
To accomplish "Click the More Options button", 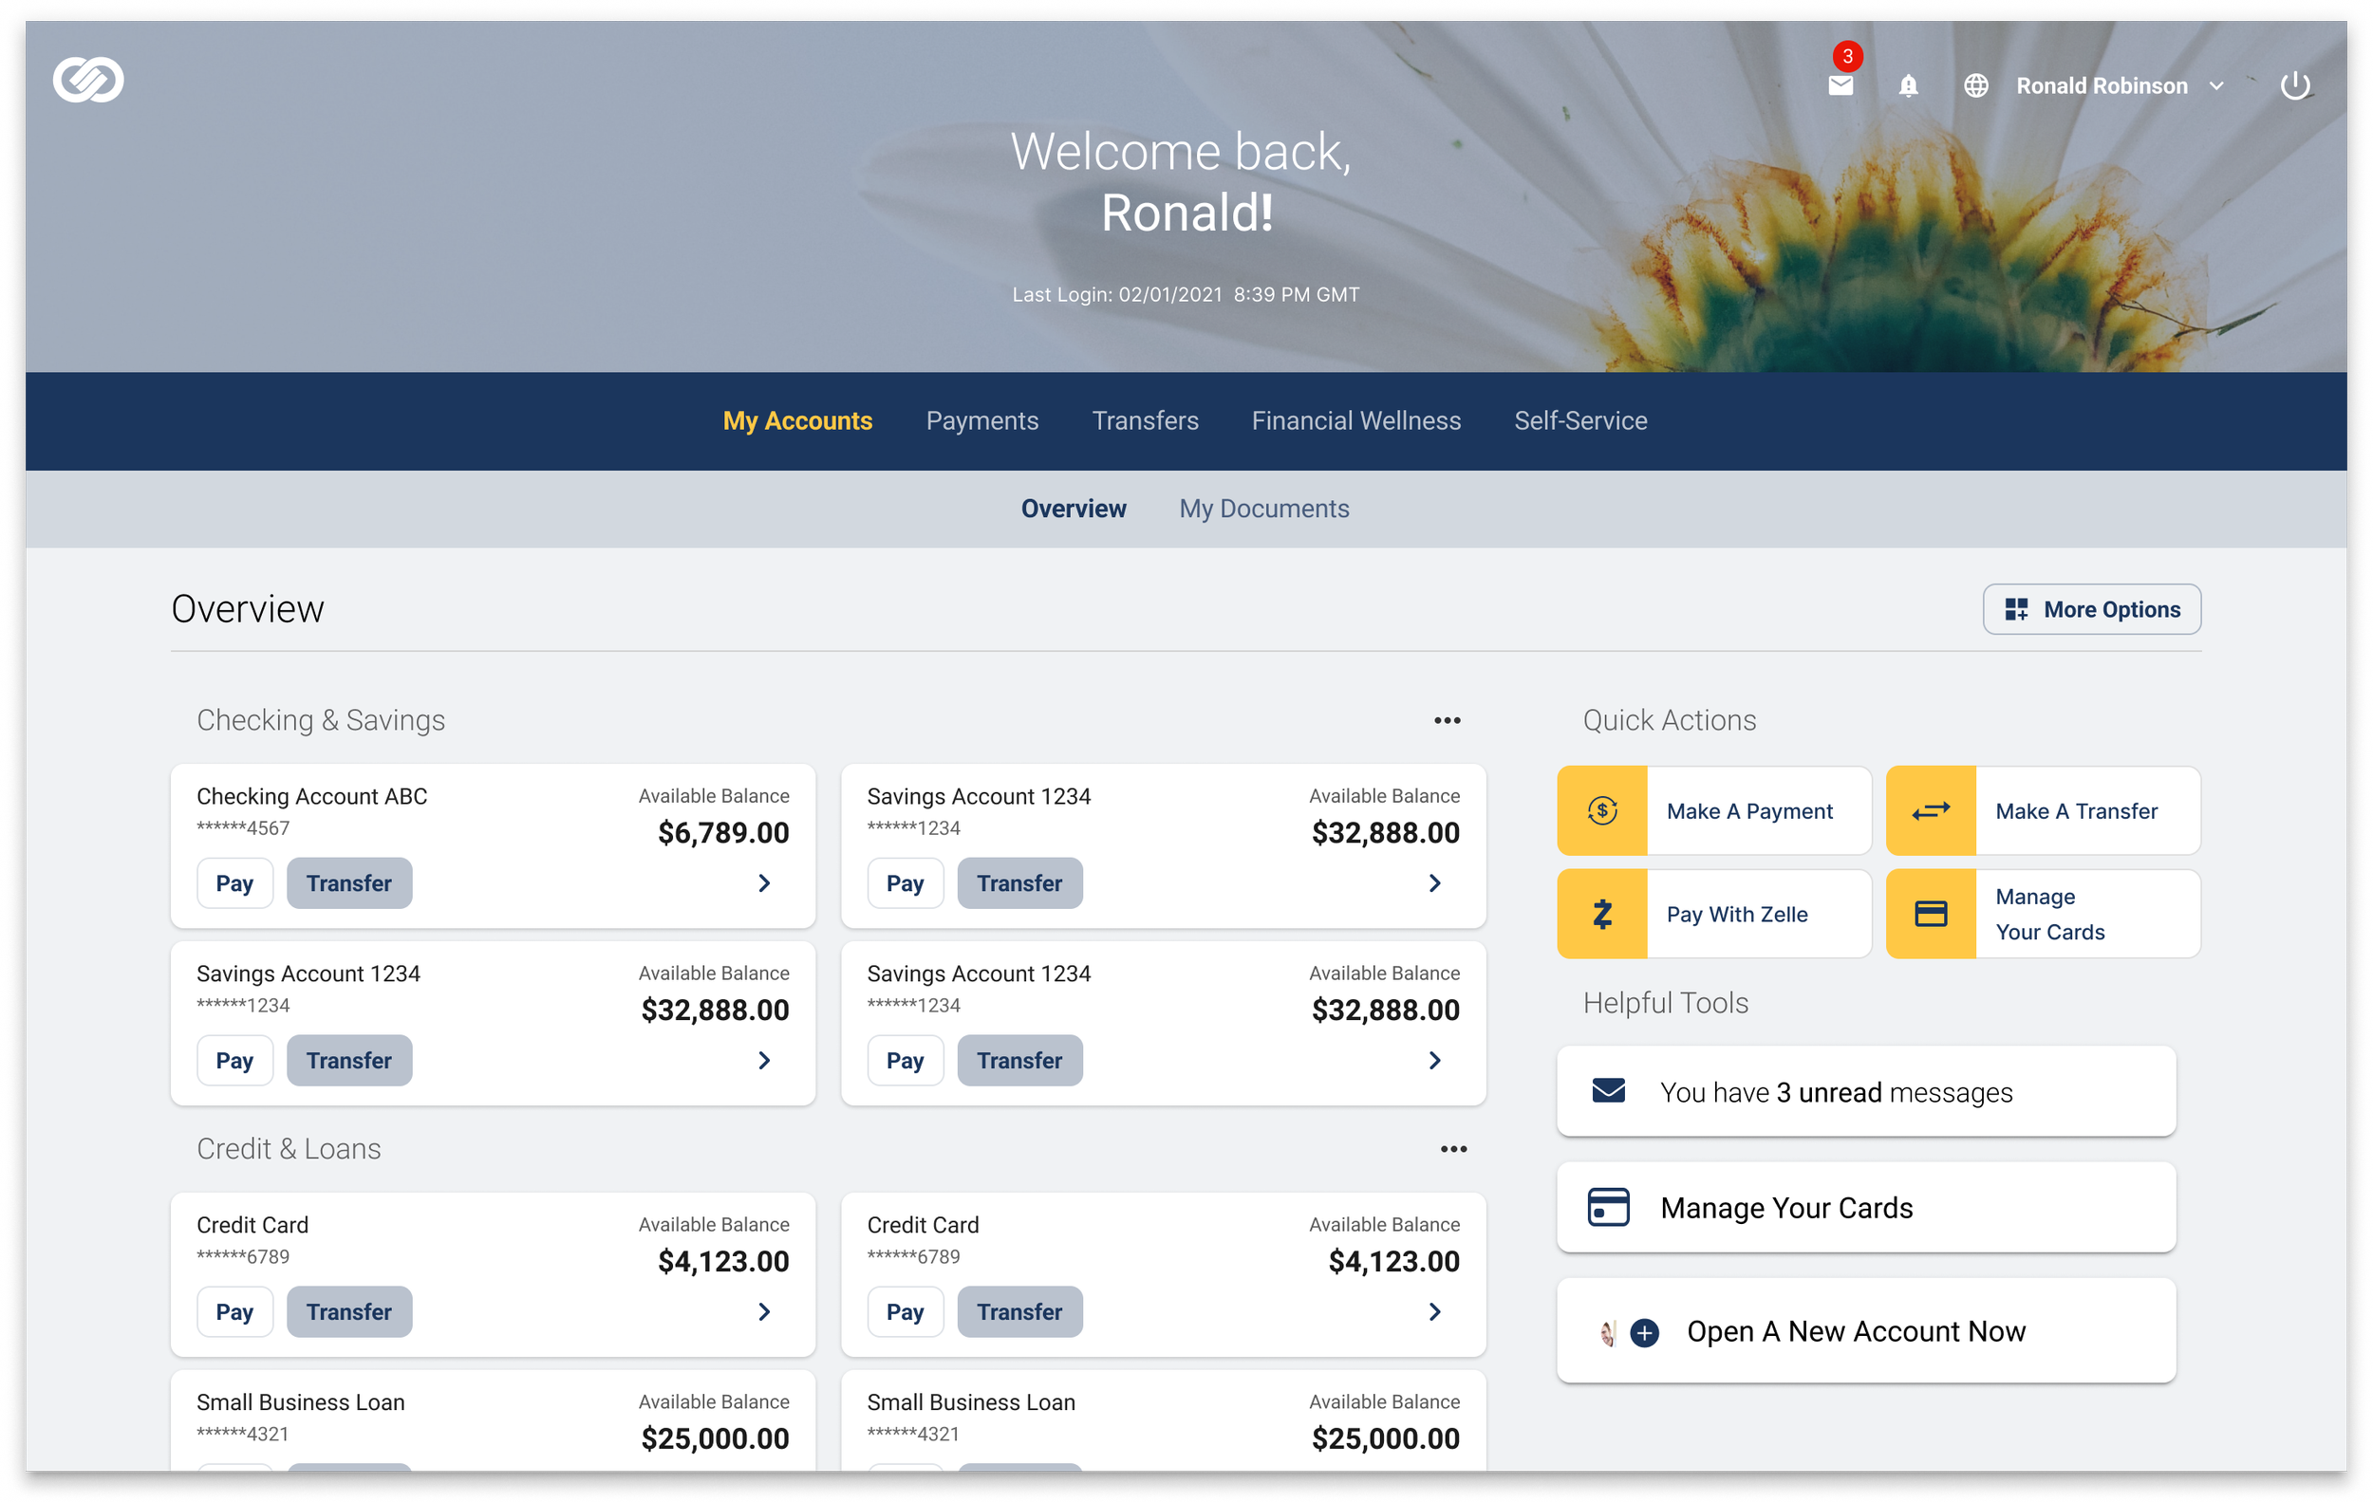I will (2091, 610).
